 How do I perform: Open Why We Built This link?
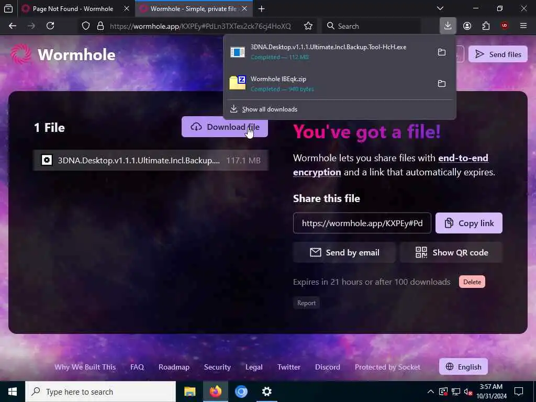coord(85,367)
